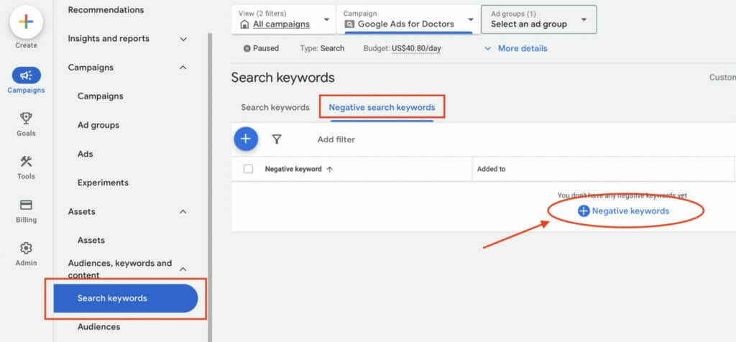Open Campaigns via the megaphone icon
The image size is (736, 342).
[26, 75]
